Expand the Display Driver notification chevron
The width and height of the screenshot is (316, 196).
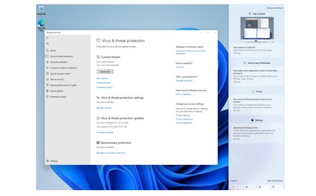pyautogui.click(x=280, y=129)
